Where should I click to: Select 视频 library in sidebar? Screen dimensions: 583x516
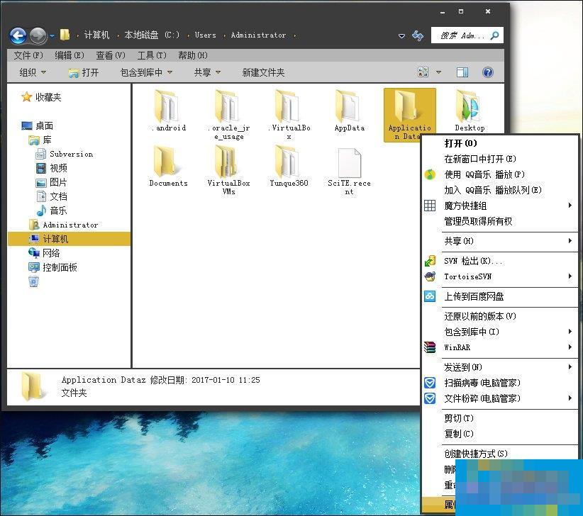pyautogui.click(x=52, y=168)
